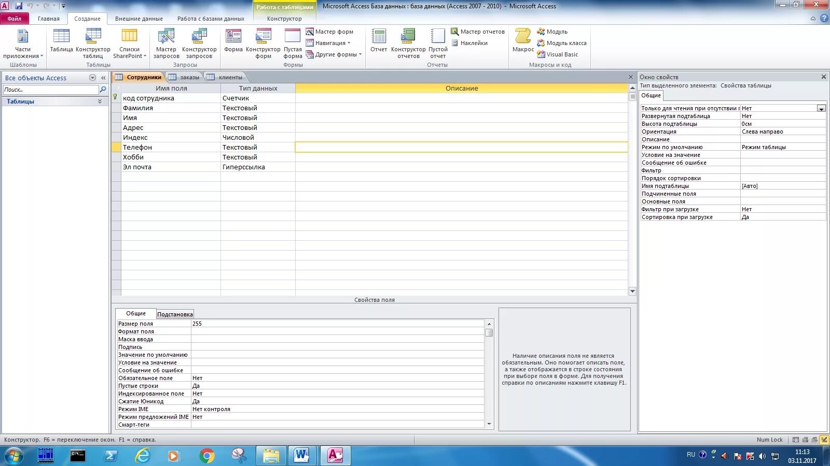830x466 pixels.
Task: Switch to клиенты table tab
Action: 225,77
